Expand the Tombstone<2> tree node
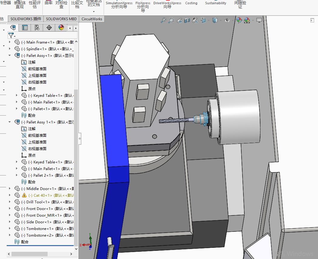318x259 pixels. coord(9,235)
